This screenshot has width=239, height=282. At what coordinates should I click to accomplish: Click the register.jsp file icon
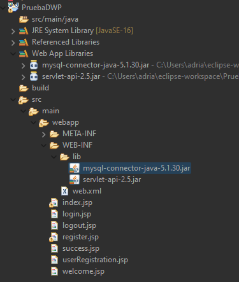tap(54, 237)
